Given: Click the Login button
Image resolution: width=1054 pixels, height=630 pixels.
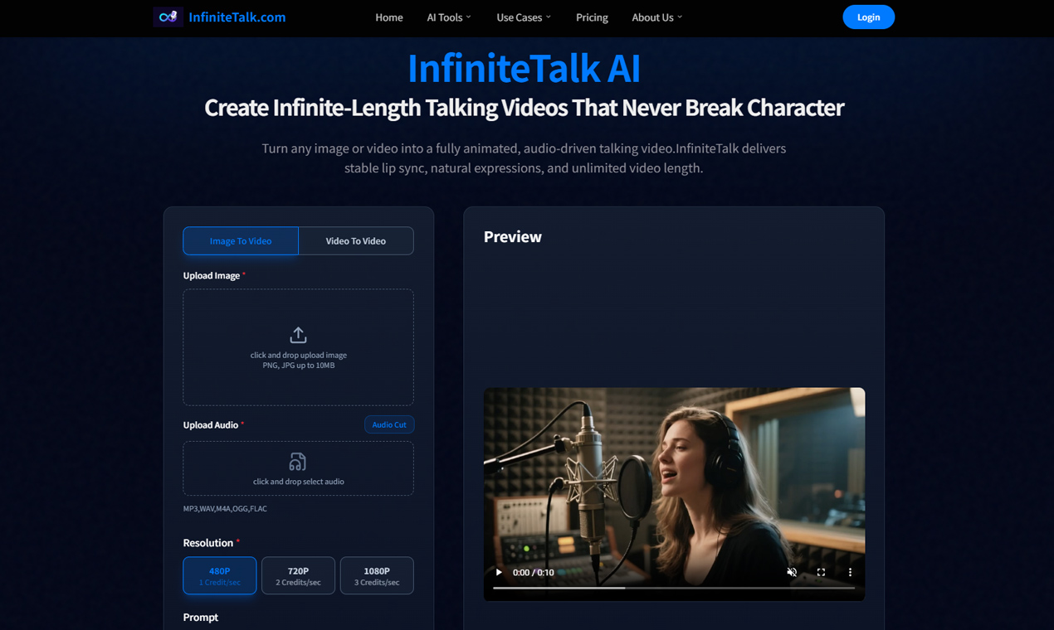Looking at the screenshot, I should click(868, 17).
